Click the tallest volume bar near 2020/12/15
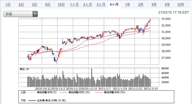The image size is (193, 104). point(92,78)
